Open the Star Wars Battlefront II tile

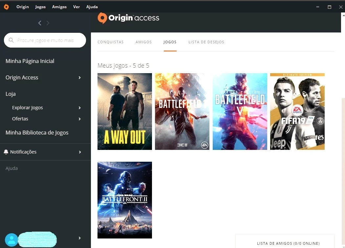[x=124, y=200]
